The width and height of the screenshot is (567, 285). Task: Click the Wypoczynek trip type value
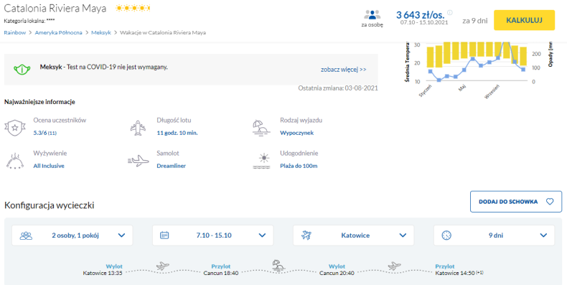(297, 133)
